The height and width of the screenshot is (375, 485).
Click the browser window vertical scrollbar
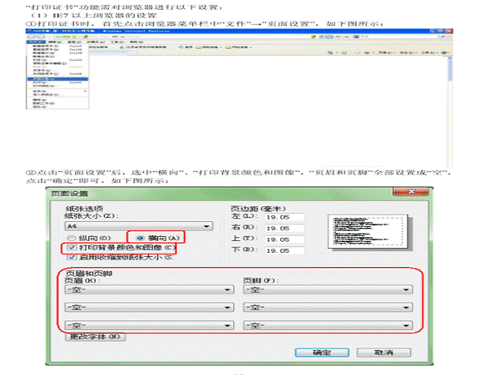click(x=450, y=111)
